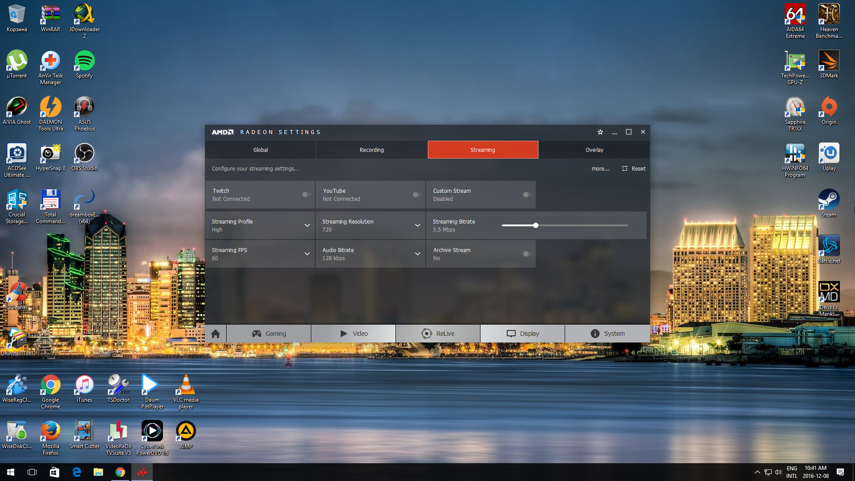Click the star favorites icon in title bar
The image size is (855, 481).
click(x=600, y=132)
